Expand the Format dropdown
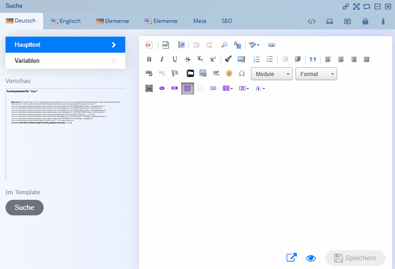This screenshot has width=395, height=269. (316, 74)
